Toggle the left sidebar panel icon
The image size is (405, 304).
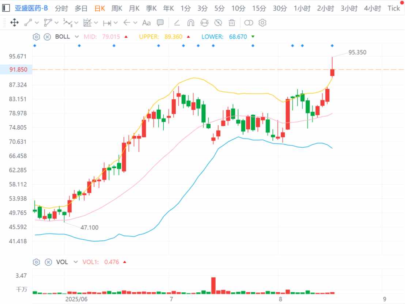6,8
